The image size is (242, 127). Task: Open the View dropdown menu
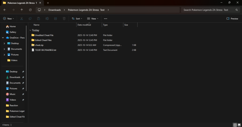point(93,19)
